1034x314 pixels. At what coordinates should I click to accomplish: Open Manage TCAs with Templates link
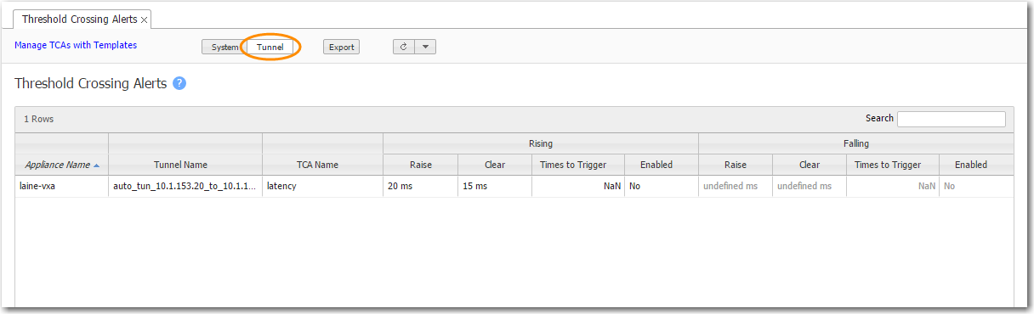click(76, 45)
